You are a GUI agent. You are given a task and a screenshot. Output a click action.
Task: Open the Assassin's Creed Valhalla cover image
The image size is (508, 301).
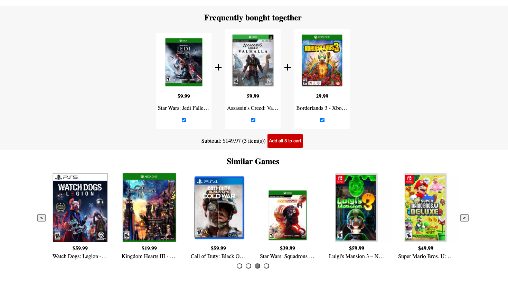tap(253, 60)
